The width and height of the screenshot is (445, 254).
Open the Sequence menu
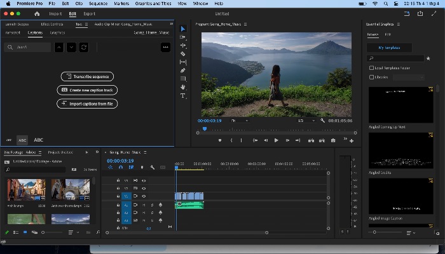[98, 3]
